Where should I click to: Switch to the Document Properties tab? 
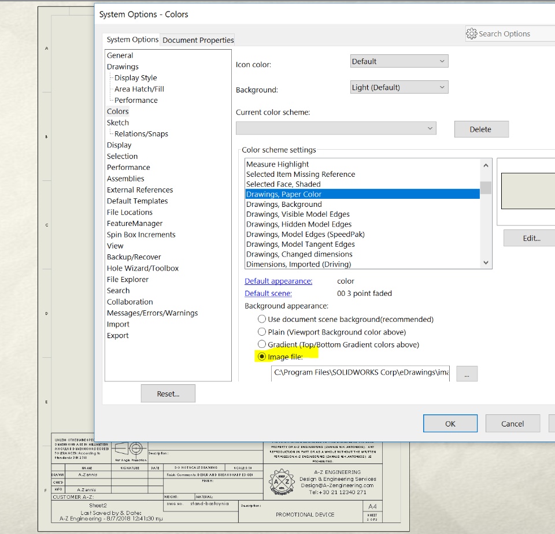point(198,40)
